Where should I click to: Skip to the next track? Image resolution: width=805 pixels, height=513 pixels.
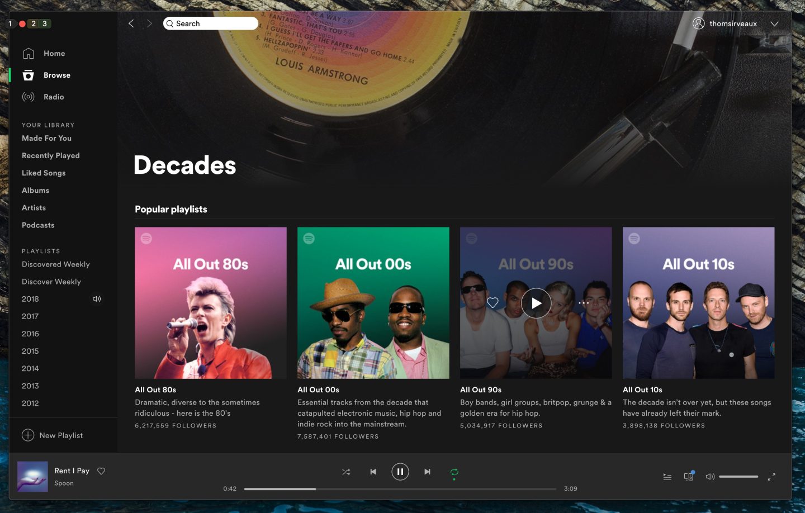pos(427,472)
